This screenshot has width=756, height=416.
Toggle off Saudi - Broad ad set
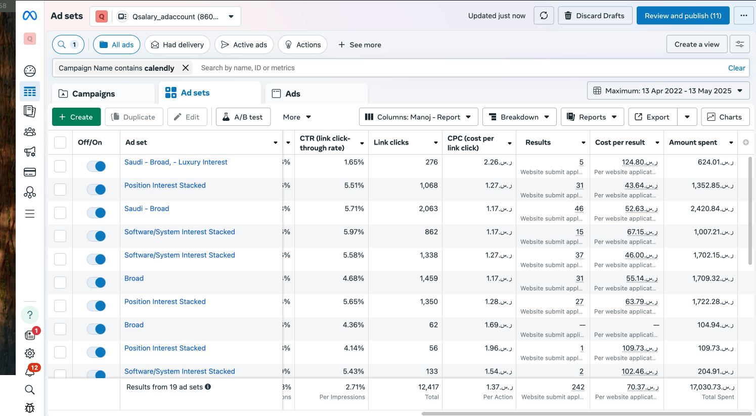point(96,213)
